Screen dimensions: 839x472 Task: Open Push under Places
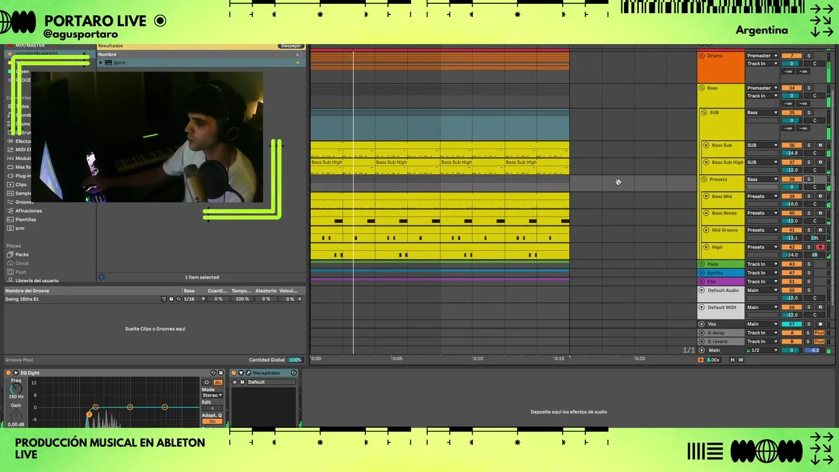click(x=16, y=272)
